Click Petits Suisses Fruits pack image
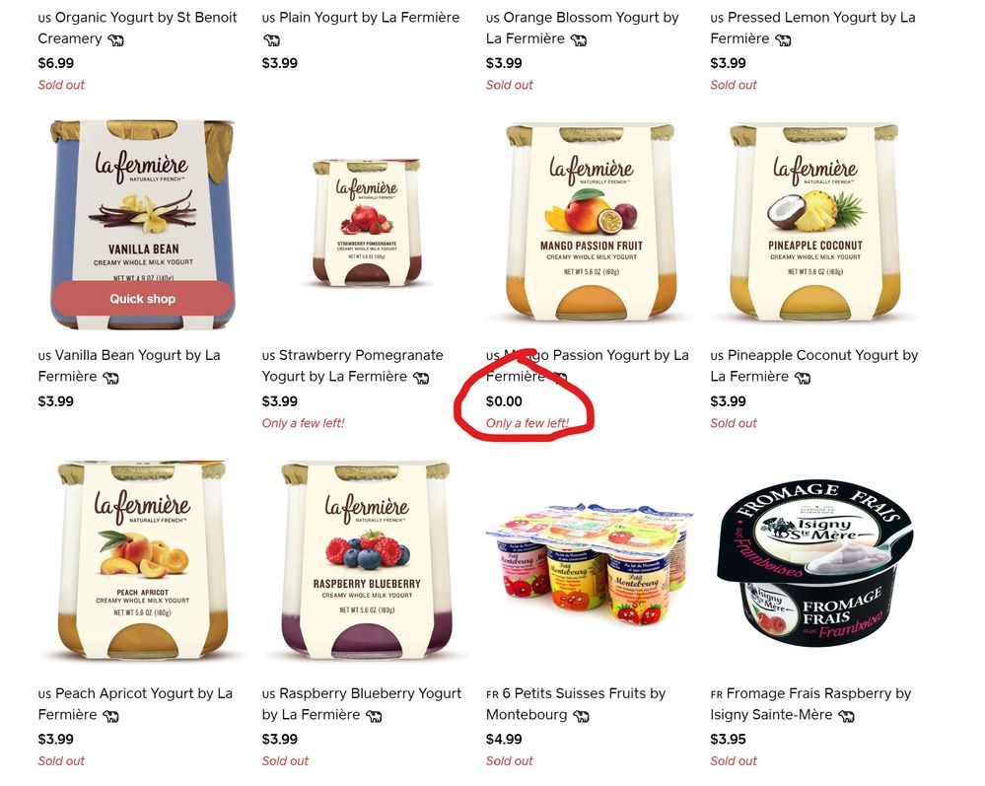The height and width of the screenshot is (786, 985). click(591, 562)
